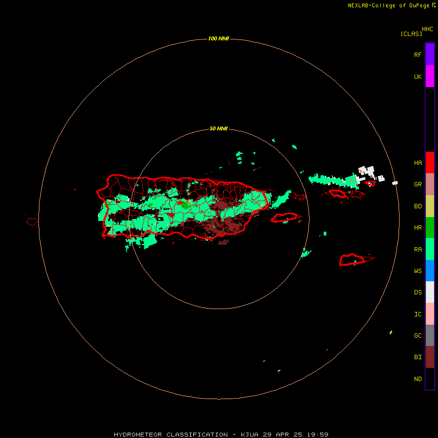Click the small island outline west of Puerto Rico
Screen dimensions: 438x438
(x=32, y=222)
